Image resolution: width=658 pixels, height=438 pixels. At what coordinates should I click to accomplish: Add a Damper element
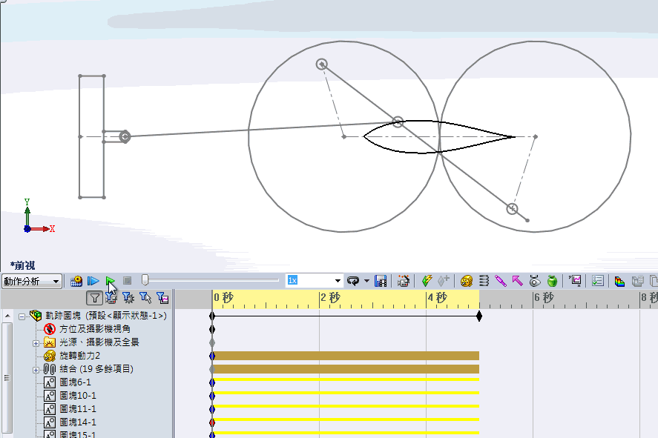(501, 281)
